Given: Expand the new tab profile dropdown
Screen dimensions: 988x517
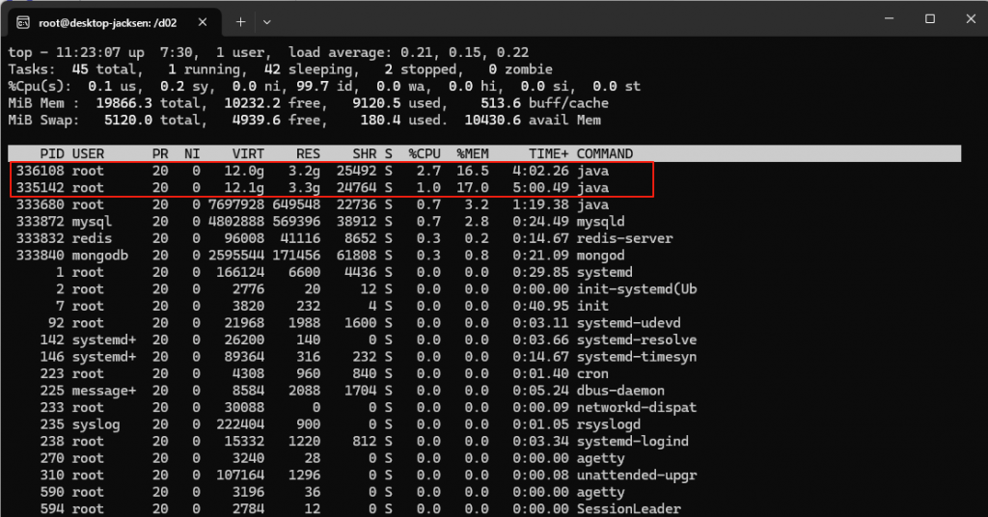Looking at the screenshot, I should (267, 21).
